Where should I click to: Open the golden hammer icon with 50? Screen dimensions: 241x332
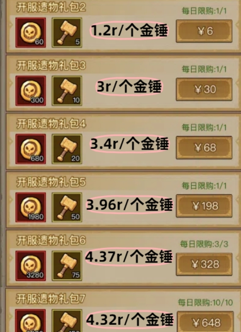click(67, 207)
